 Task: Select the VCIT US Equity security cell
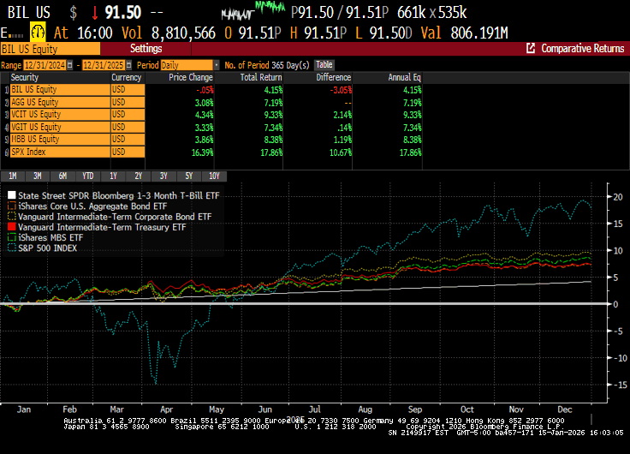click(x=60, y=115)
